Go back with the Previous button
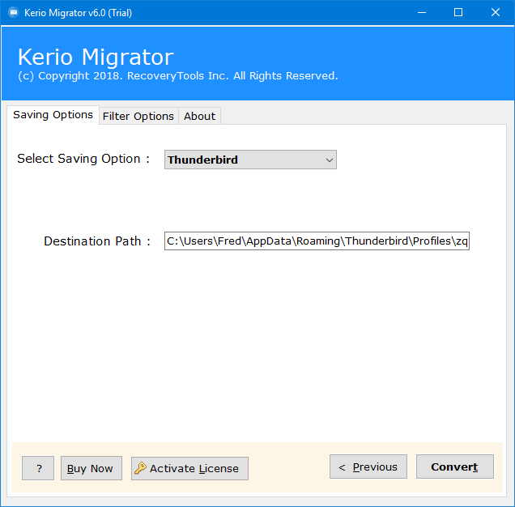The width and height of the screenshot is (515, 507). point(368,467)
